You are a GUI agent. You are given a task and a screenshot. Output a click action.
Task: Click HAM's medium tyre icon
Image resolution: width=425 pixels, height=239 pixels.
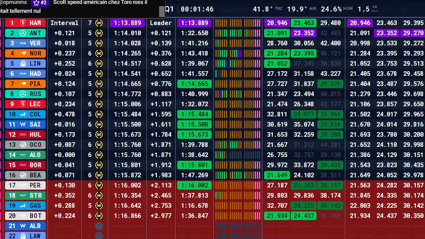coord(99,23)
